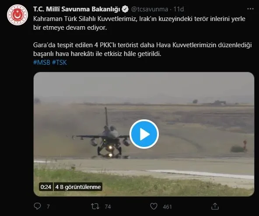Like the tweet with the heart icon
259x216 pixels.
pyautogui.click(x=154, y=206)
